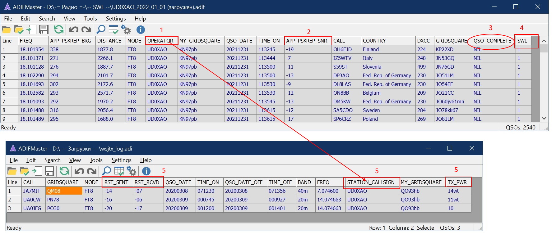Click the DISTANCE column header
This screenshot has width=556, height=239.
(x=110, y=41)
